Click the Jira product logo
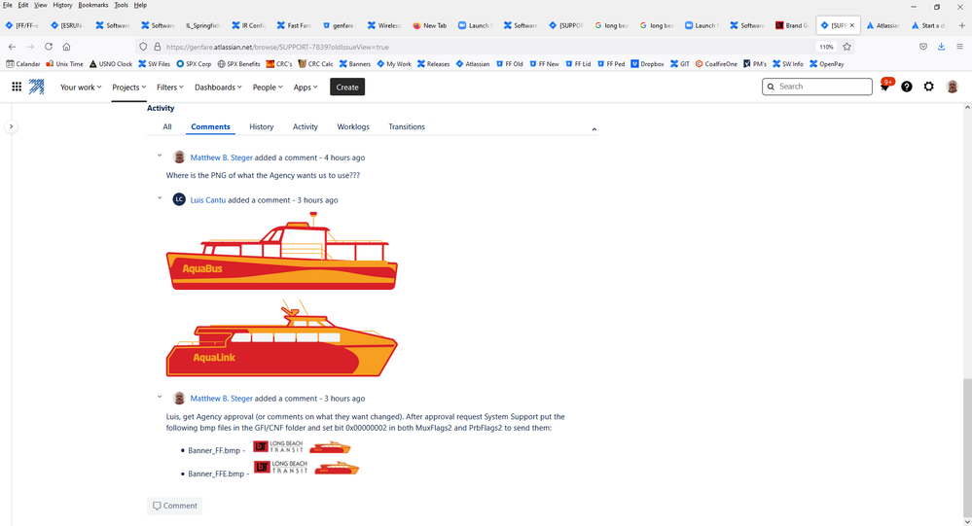The image size is (972, 526). 37,87
